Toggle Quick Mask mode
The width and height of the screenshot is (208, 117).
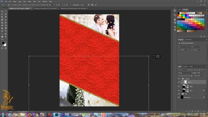pos(2,48)
